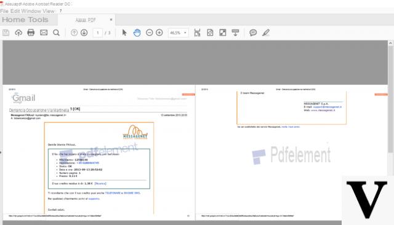Go to next page arrow
This screenshot has height=225, width=394.
point(84,33)
